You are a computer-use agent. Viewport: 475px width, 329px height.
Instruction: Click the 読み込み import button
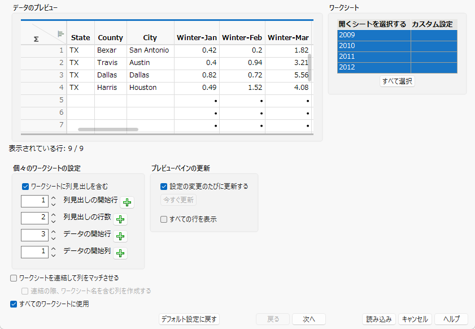(x=379, y=319)
